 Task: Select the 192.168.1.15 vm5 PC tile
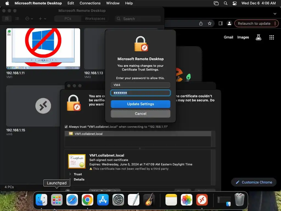(x=33, y=106)
